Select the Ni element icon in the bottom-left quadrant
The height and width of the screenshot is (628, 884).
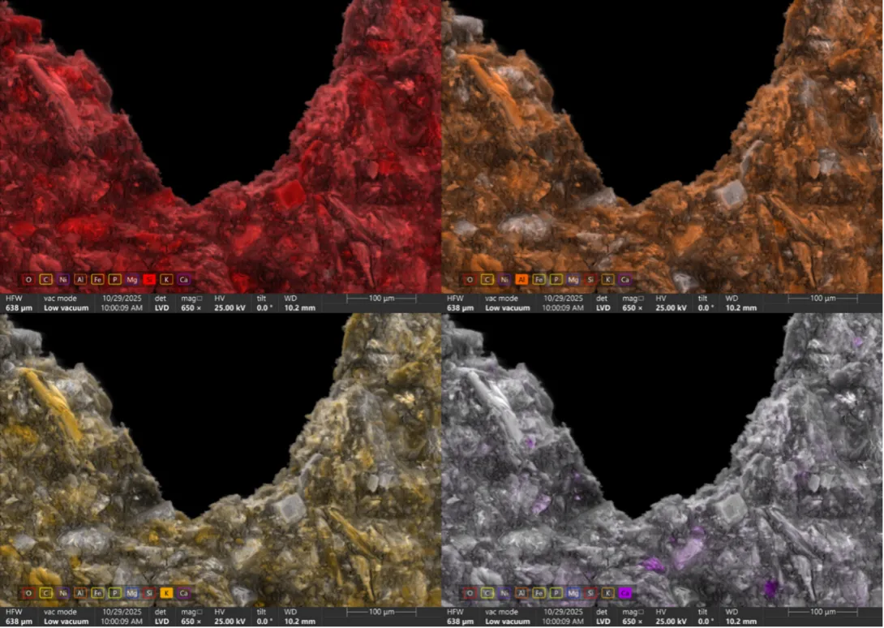(x=63, y=592)
